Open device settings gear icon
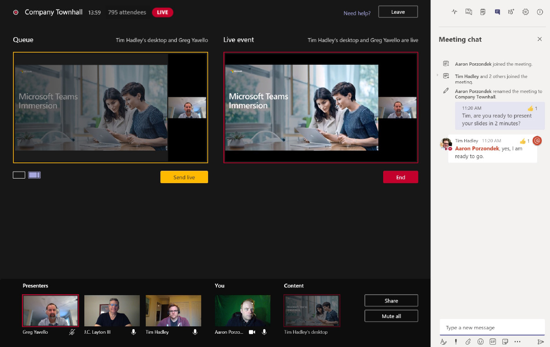 pos(526,12)
